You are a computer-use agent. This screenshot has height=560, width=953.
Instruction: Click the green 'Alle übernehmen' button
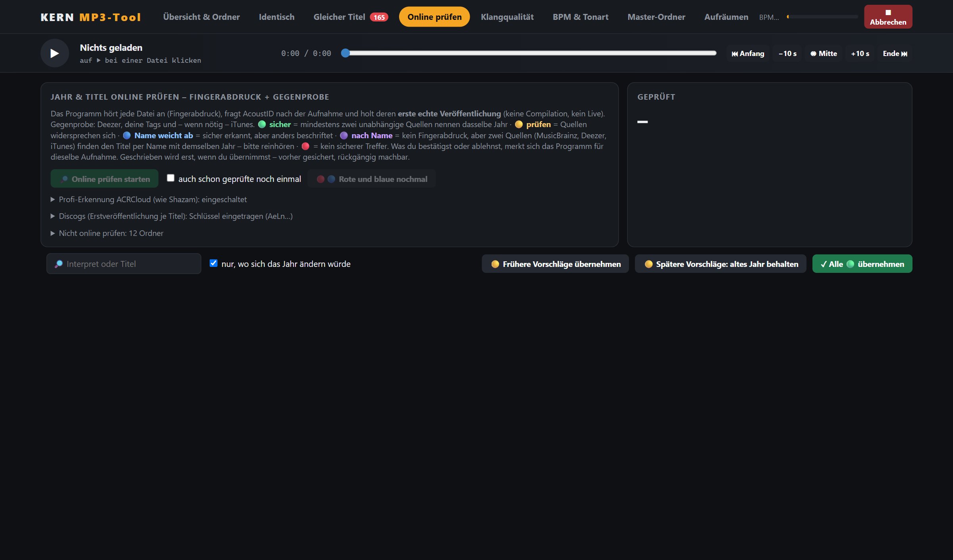[x=862, y=264]
